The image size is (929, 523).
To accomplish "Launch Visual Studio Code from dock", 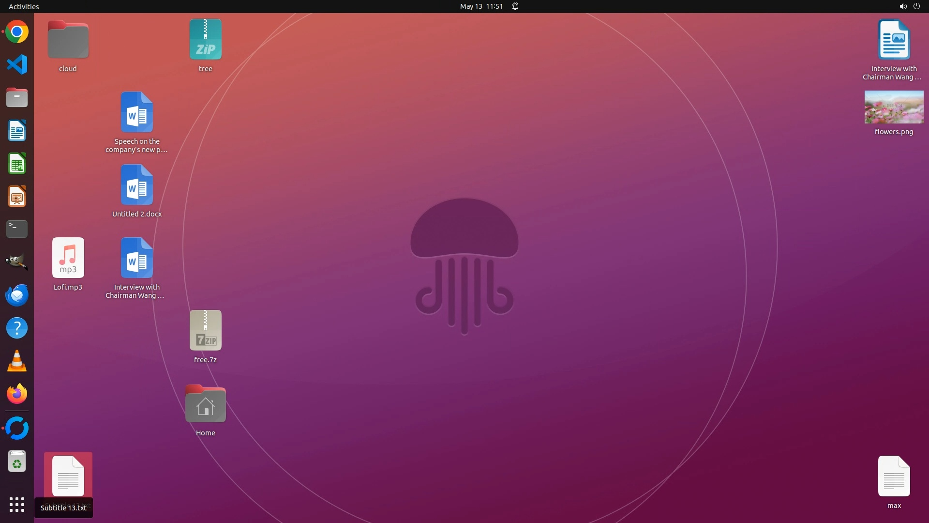I will (17, 65).
